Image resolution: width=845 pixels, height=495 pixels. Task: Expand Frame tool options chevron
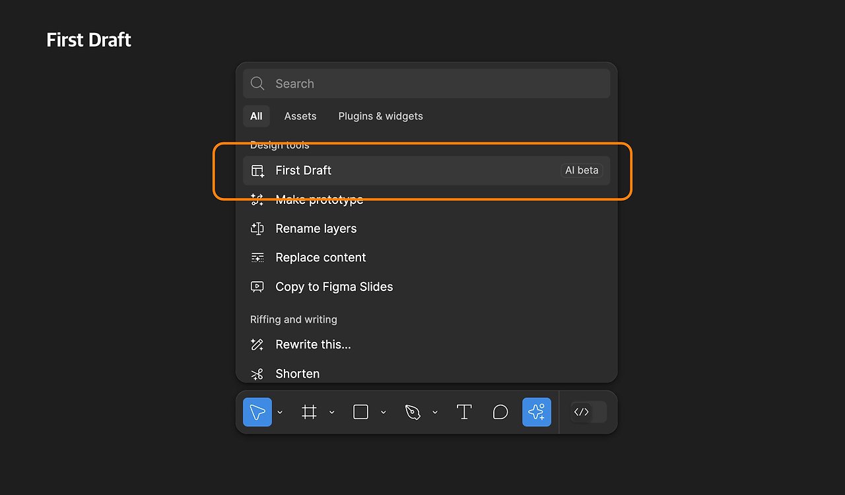[331, 412]
